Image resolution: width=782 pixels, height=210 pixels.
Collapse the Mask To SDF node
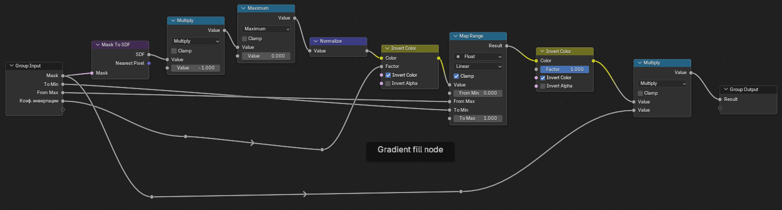98,45
